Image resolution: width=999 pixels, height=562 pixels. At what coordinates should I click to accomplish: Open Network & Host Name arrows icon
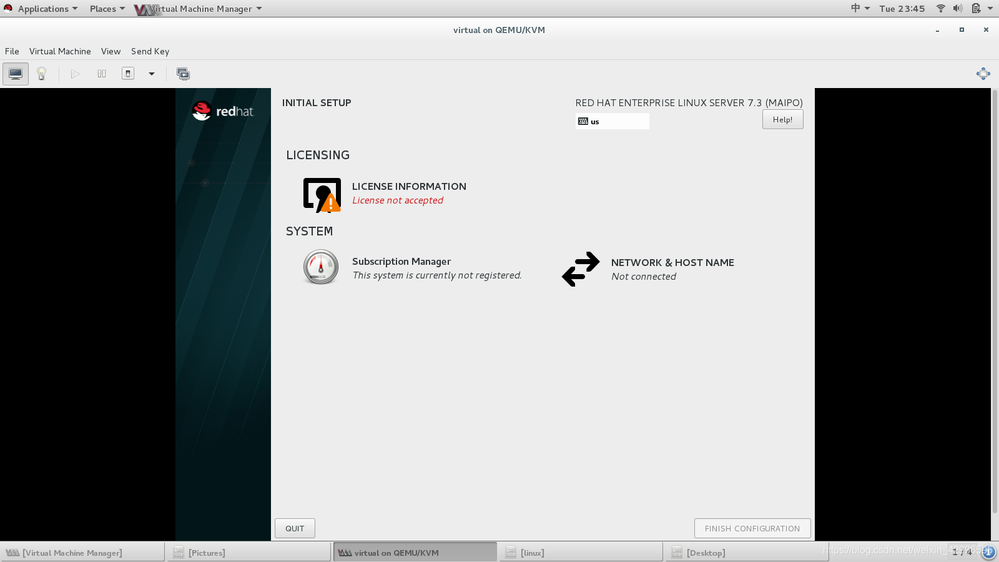coord(581,269)
